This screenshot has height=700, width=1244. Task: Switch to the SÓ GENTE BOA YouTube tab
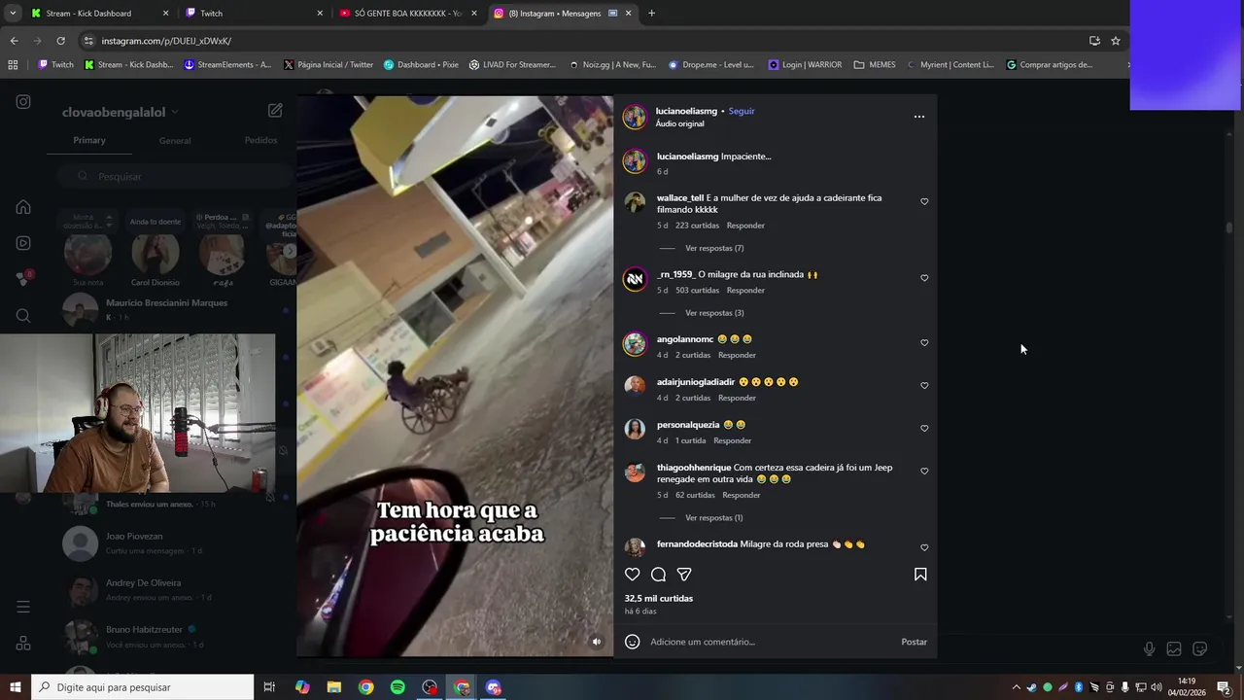[407, 14]
